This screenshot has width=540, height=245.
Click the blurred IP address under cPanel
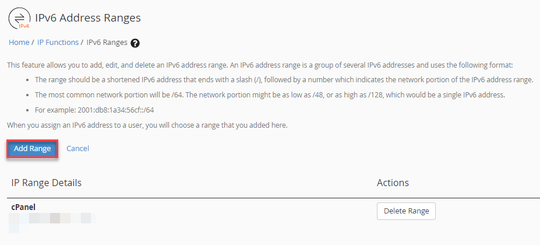tap(52, 219)
